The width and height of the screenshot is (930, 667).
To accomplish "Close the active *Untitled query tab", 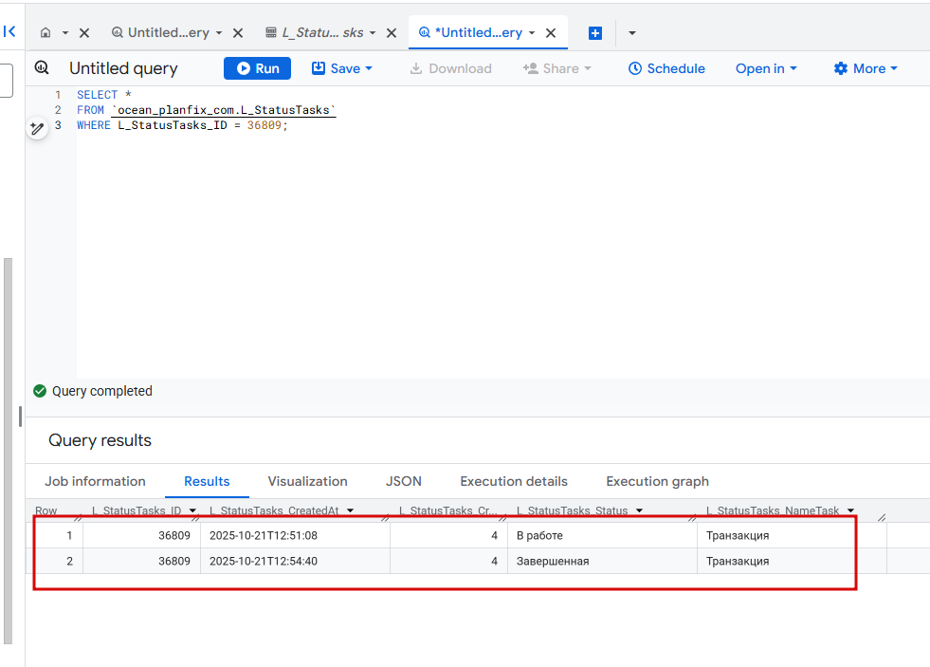I will click(x=551, y=33).
